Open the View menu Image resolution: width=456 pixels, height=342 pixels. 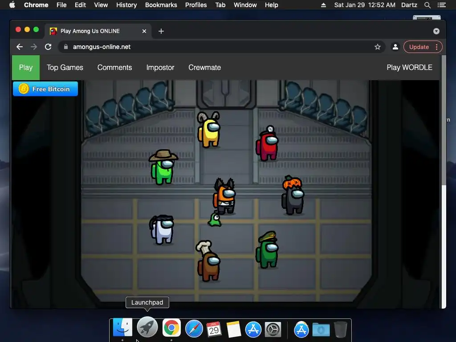click(101, 5)
